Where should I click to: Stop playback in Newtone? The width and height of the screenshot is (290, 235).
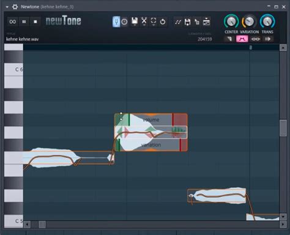(35, 21)
